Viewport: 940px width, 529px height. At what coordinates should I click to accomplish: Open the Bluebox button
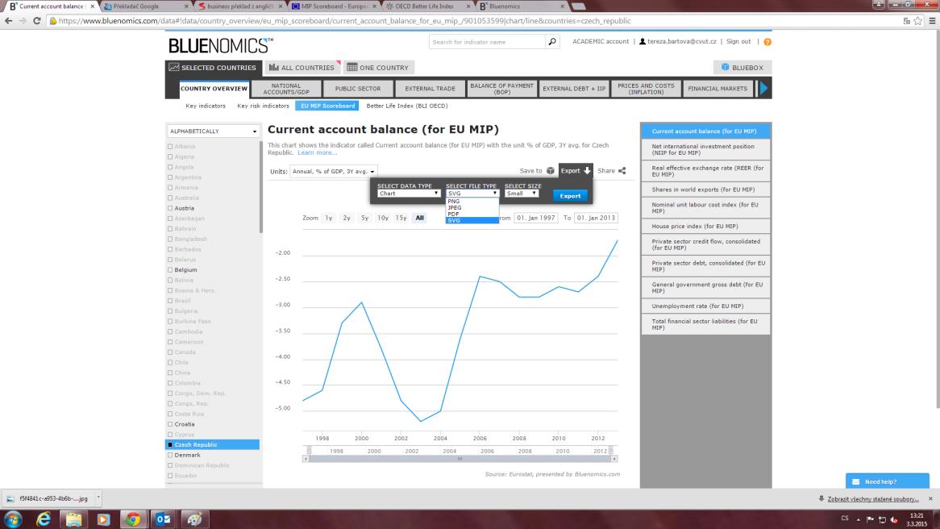coord(742,67)
